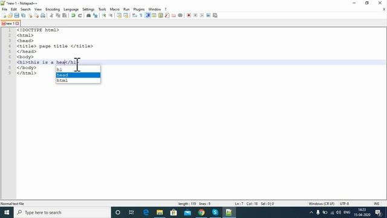Click the line 4 title tag text

pos(55,46)
